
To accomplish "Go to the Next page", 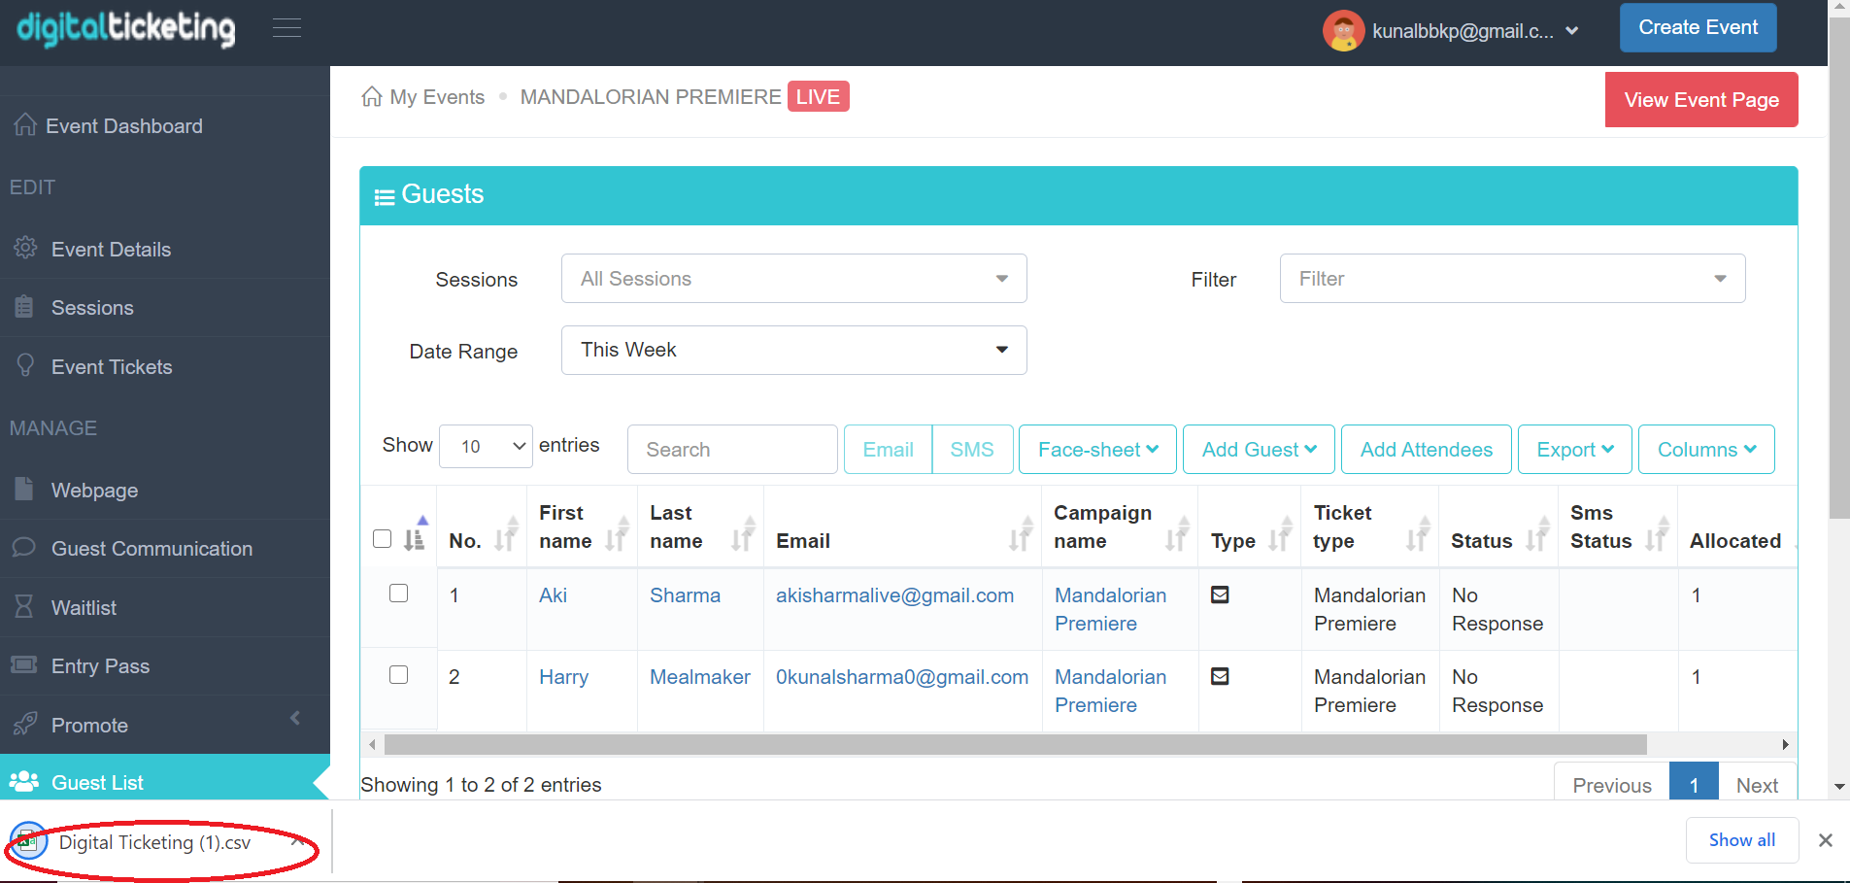I will pos(1757,783).
